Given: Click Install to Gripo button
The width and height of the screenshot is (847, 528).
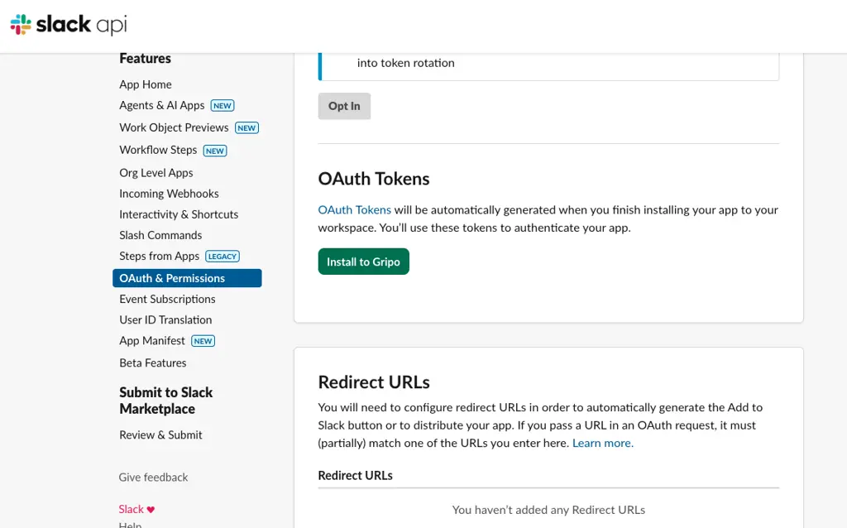Looking at the screenshot, I should point(363,262).
